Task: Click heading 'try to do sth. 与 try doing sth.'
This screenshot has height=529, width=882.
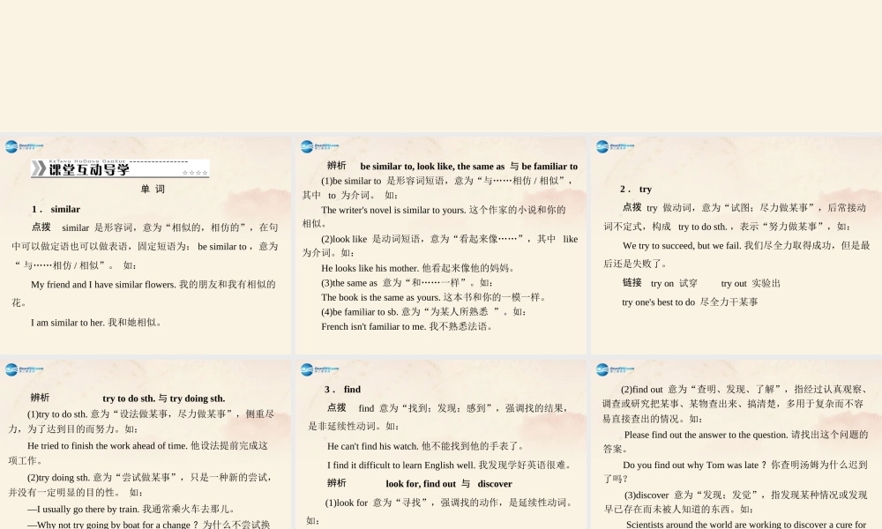Action: 164,399
